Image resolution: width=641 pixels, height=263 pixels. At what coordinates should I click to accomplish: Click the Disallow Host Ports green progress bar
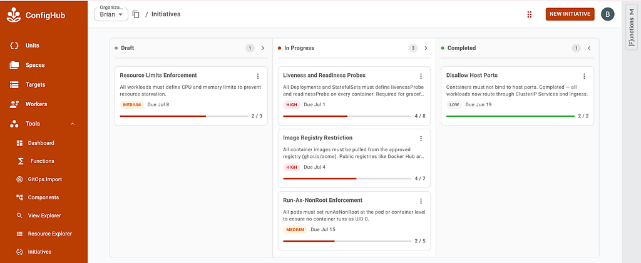tap(510, 116)
